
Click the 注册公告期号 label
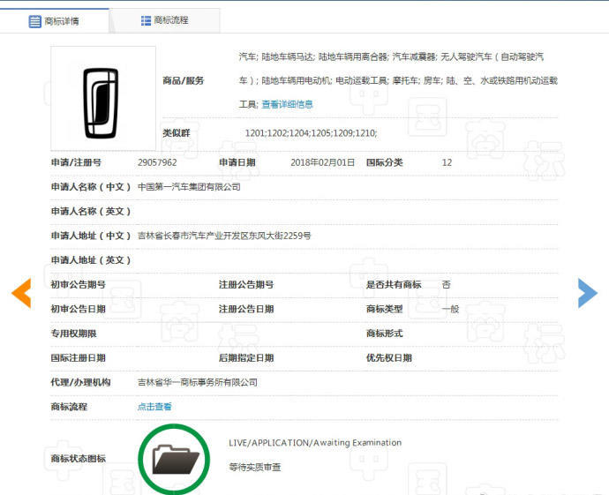[x=246, y=285]
